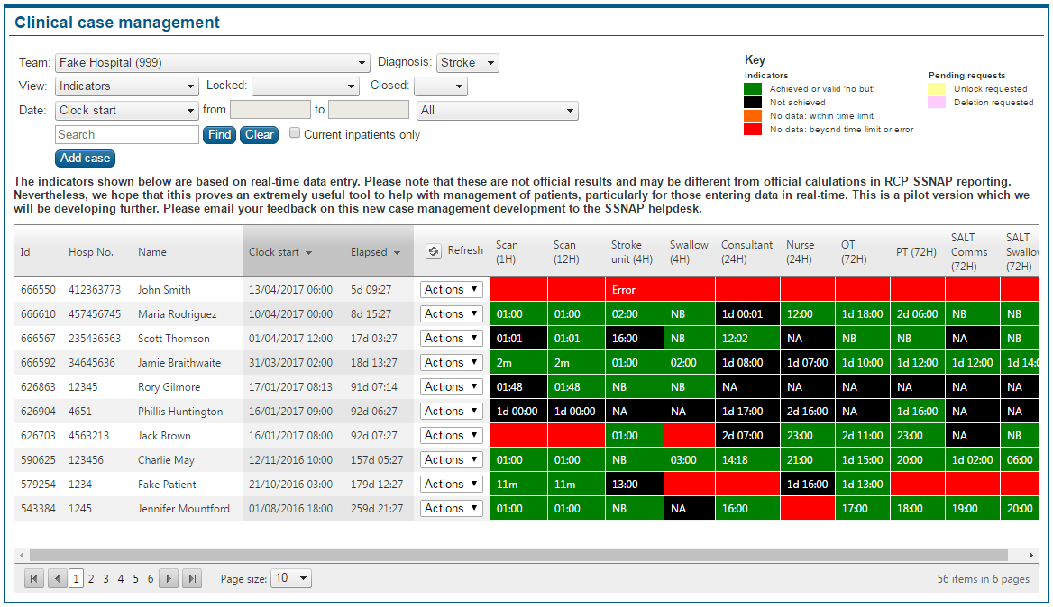Screen dimensions: 1053x607
Task: Click the Clock start sort arrow
Action: click(x=308, y=253)
